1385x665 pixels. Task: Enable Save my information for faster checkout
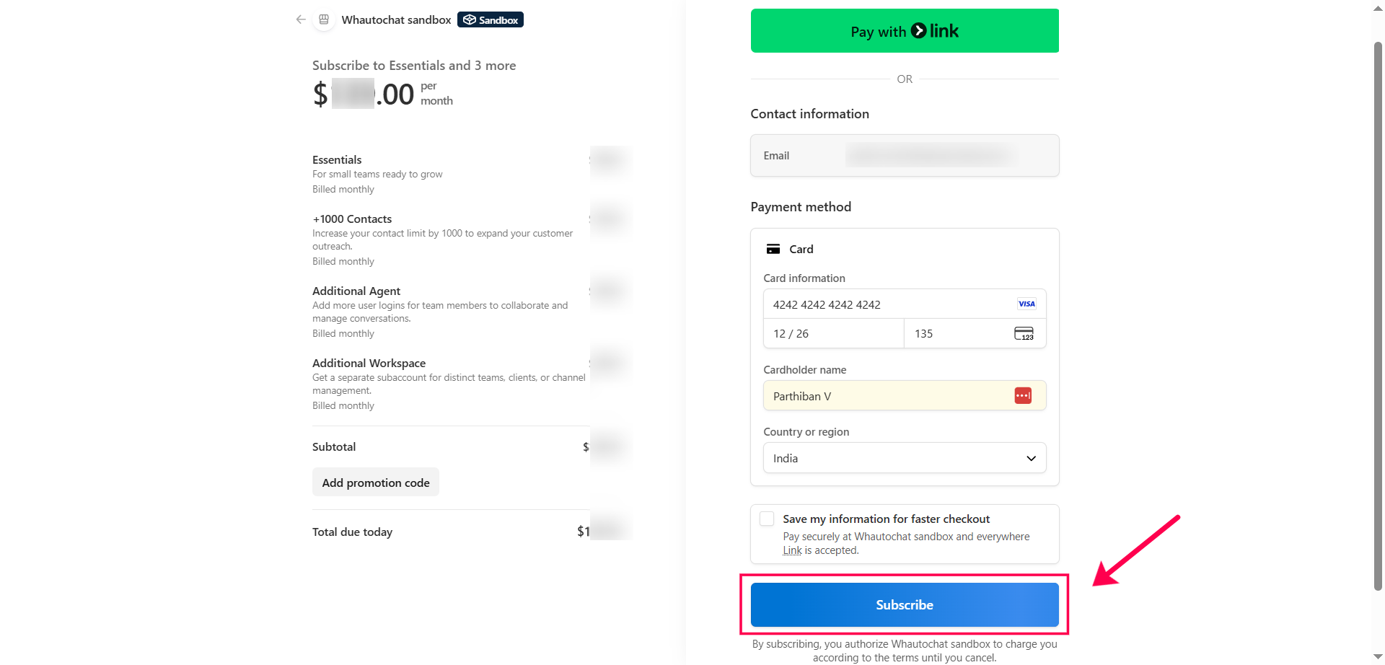point(767,518)
